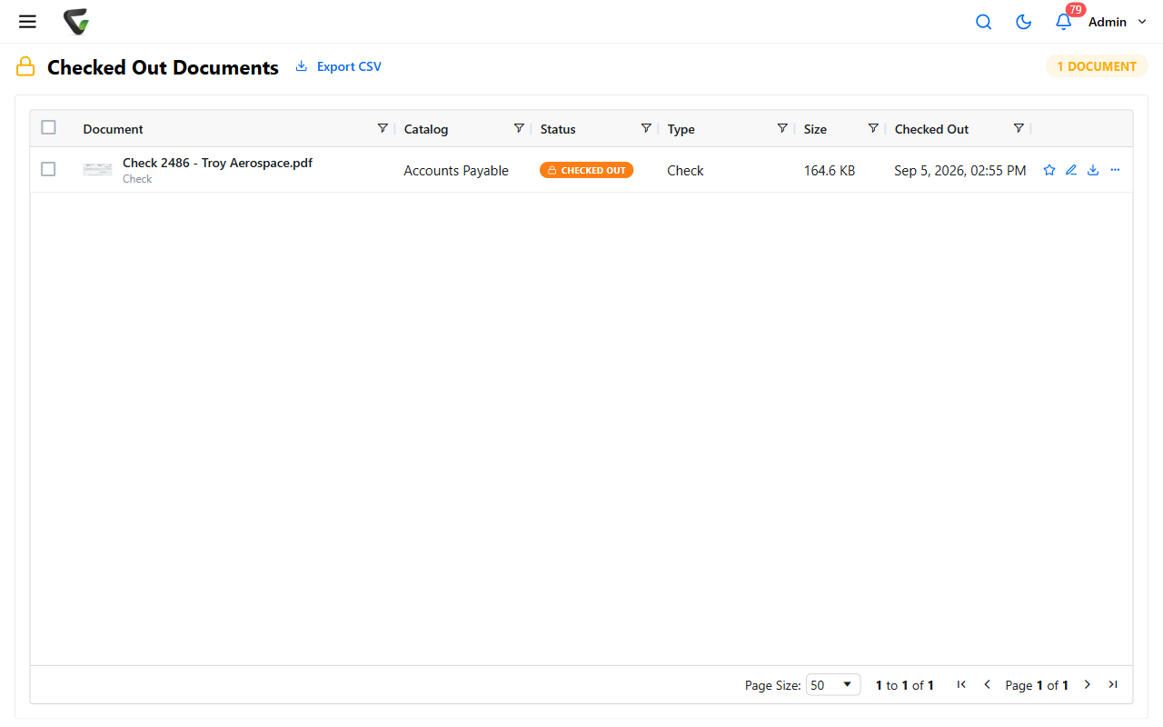Sort by Checked Out column header
1163x727 pixels.
pyautogui.click(x=931, y=129)
